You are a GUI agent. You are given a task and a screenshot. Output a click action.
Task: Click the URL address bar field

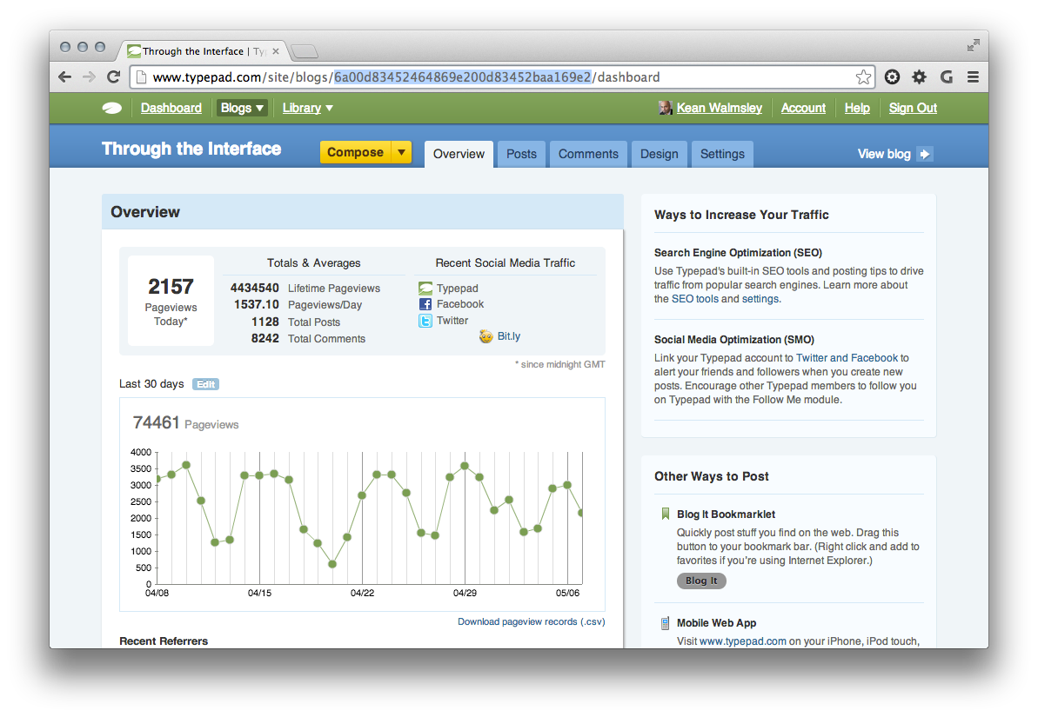pos(496,77)
